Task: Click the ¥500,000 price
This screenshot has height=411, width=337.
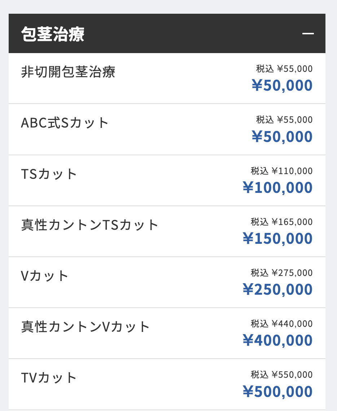Action: (x=277, y=391)
